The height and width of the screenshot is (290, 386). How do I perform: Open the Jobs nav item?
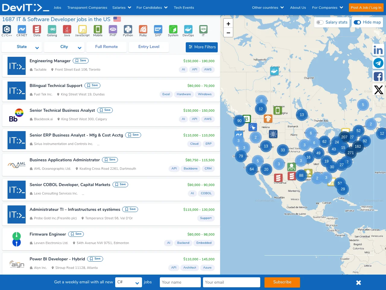point(57,8)
